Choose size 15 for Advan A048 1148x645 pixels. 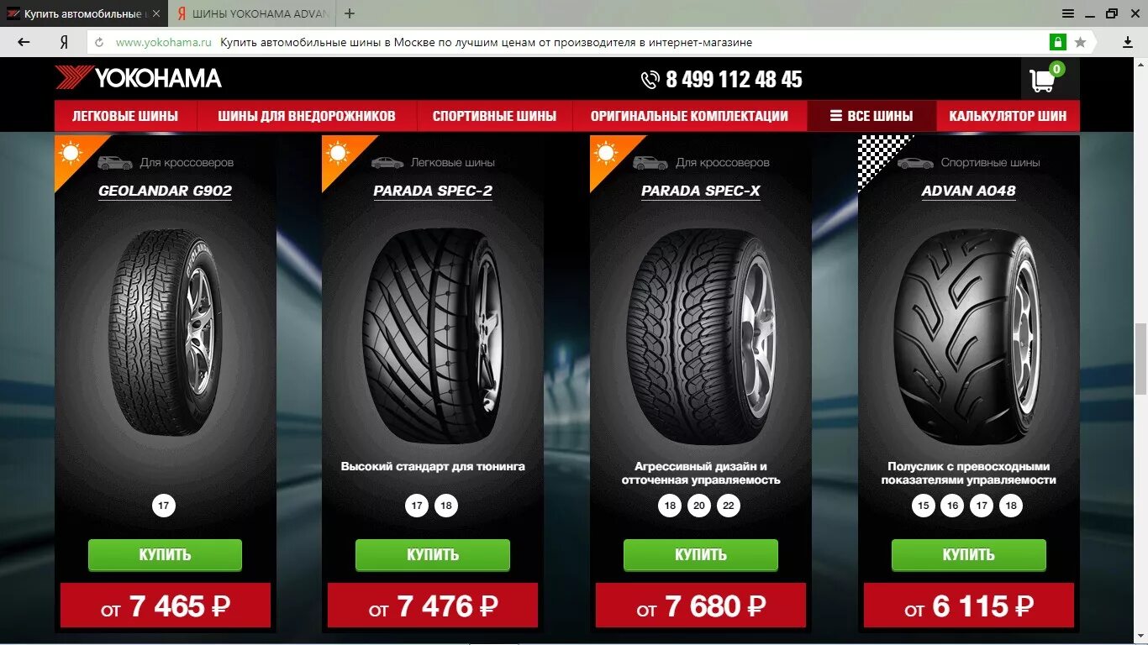(924, 506)
